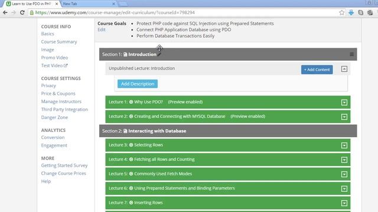Open Price & Coupons link
Image resolution: width=378 pixels, height=212 pixels.
coord(58,94)
